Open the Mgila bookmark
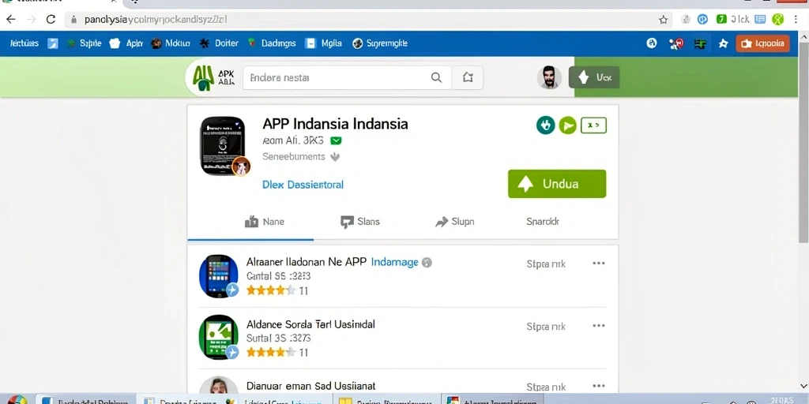Viewport: 809px width, 404px height. click(x=323, y=43)
